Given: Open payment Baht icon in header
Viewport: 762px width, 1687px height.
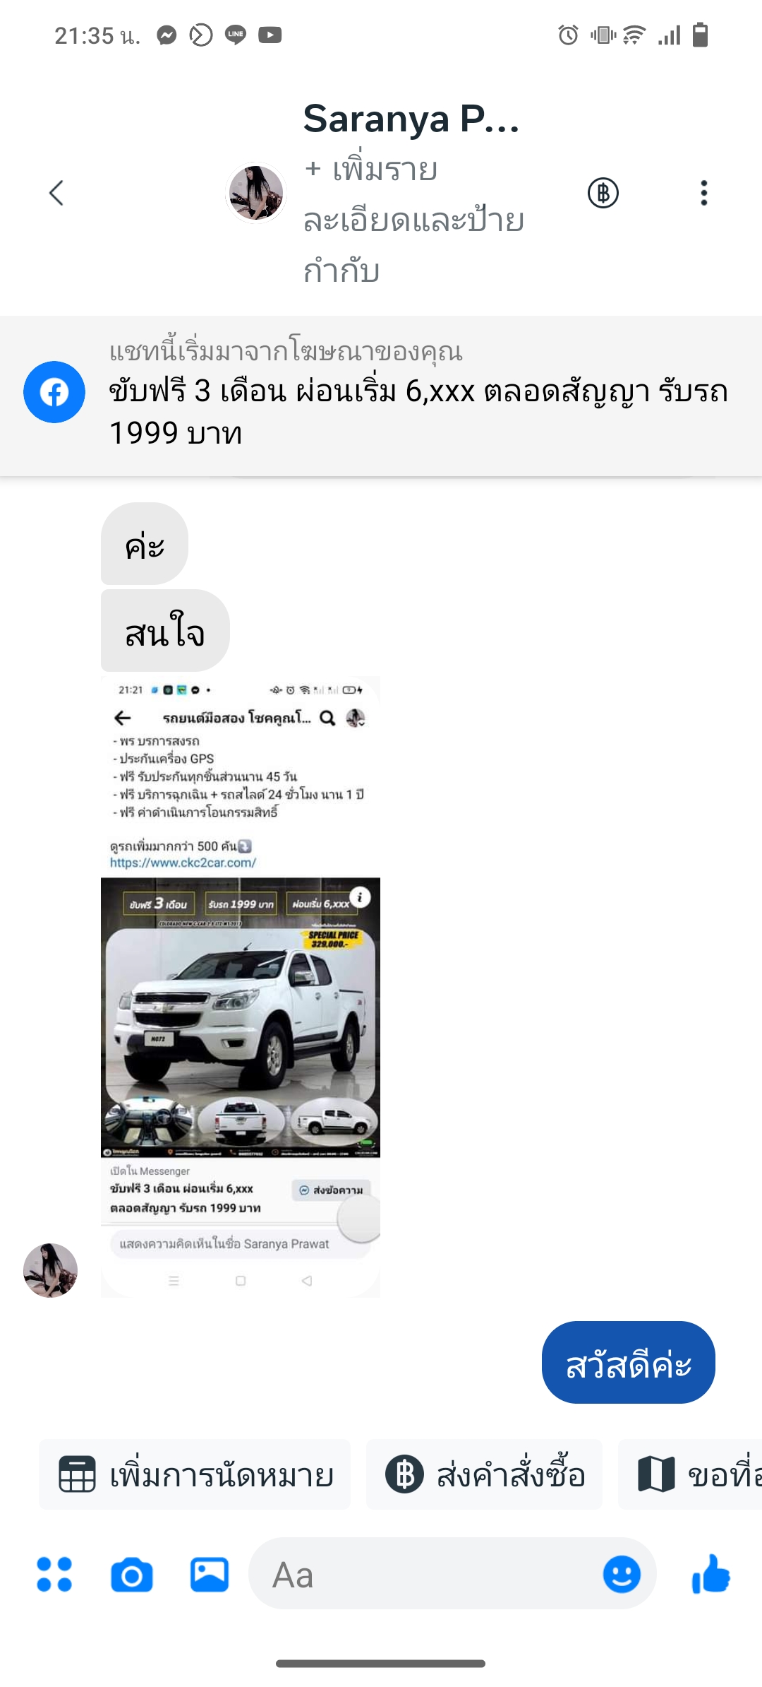Looking at the screenshot, I should [x=603, y=193].
